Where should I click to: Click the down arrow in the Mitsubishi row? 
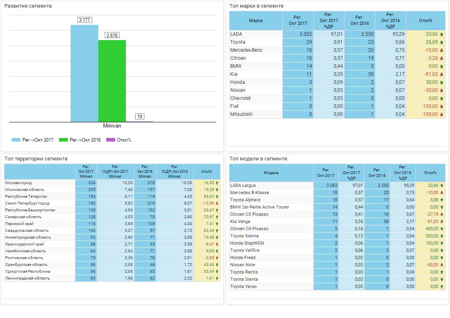(442, 115)
